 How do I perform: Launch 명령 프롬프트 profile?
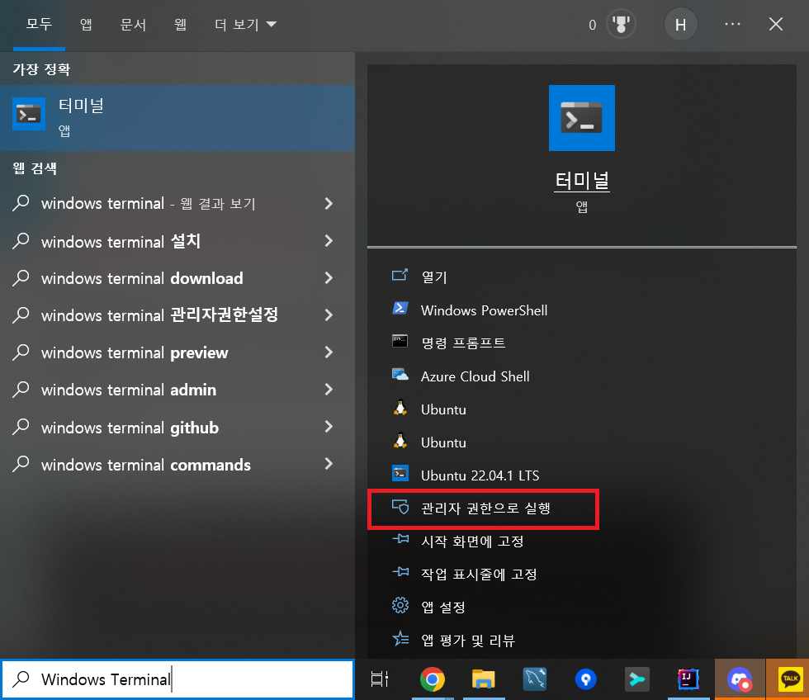[463, 343]
